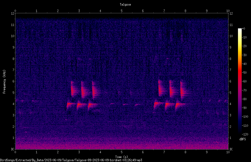The width and height of the screenshot is (251, 162).
Task: Click the "7" tick on the bottom time axis
Action: coord(164,152)
